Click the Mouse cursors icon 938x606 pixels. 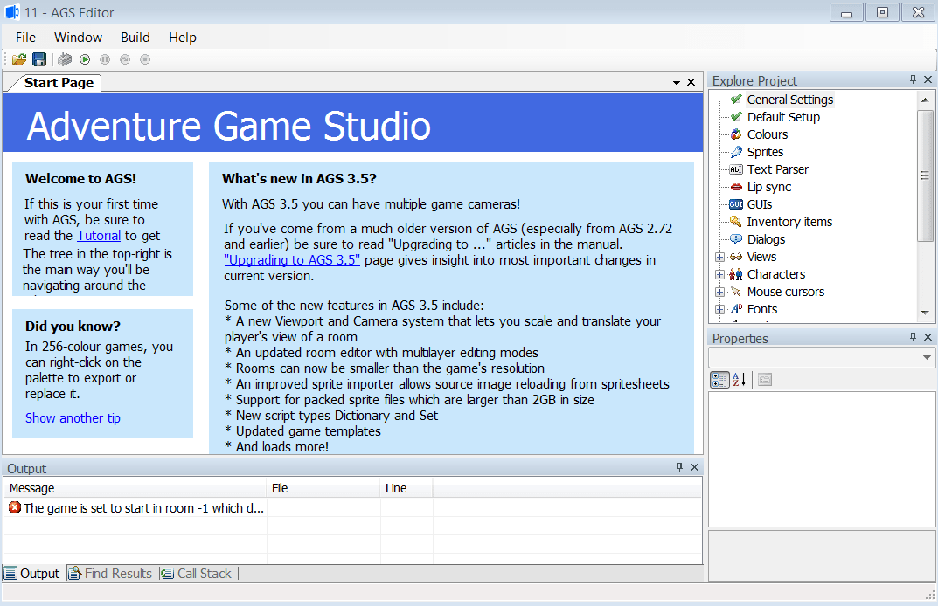[736, 292]
